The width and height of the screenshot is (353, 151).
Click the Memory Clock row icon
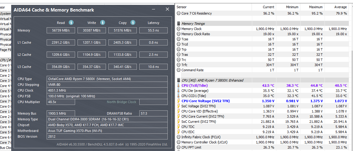point(179,29)
